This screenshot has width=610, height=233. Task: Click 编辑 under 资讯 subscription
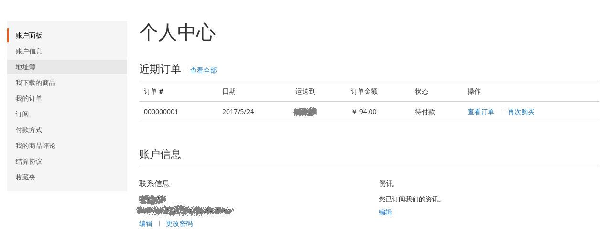click(385, 212)
